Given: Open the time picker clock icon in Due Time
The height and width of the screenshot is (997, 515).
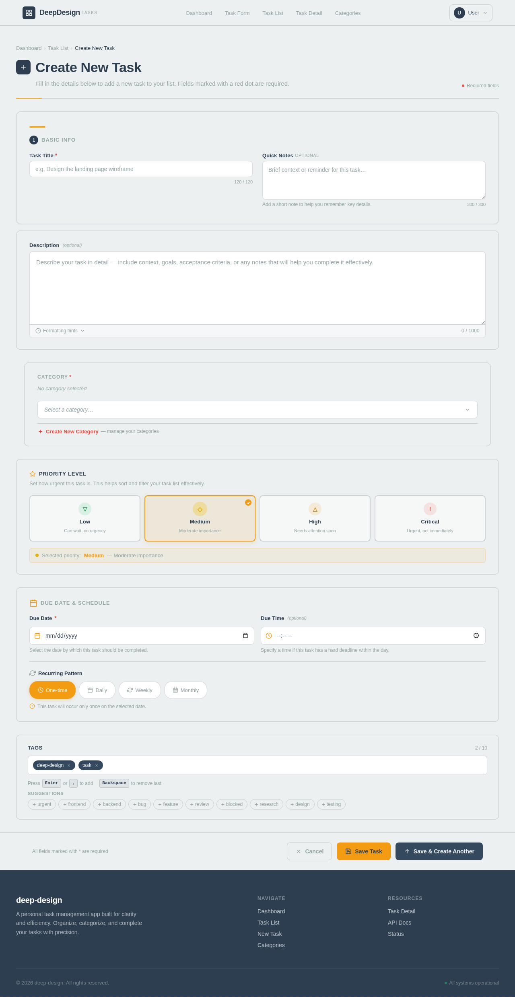Looking at the screenshot, I should tap(476, 636).
